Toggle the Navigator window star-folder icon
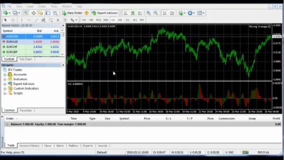284x160 pixels. tap(41, 13)
